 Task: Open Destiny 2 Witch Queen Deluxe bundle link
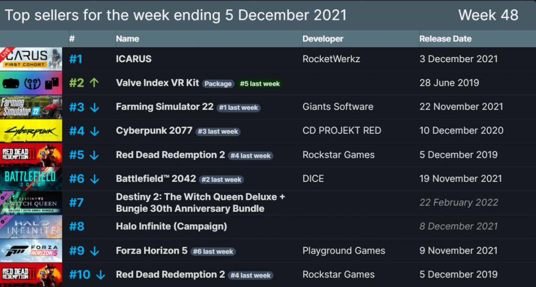(x=200, y=203)
